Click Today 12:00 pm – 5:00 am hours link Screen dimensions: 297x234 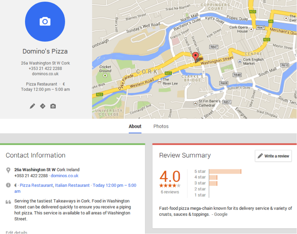[x=75, y=188]
